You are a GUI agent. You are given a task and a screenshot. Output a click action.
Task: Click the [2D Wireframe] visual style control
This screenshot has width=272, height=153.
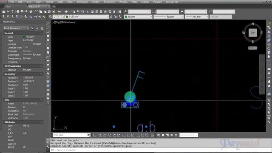68,22
